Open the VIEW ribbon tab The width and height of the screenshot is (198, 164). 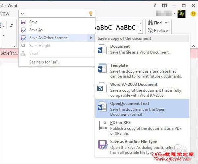(5, 14)
